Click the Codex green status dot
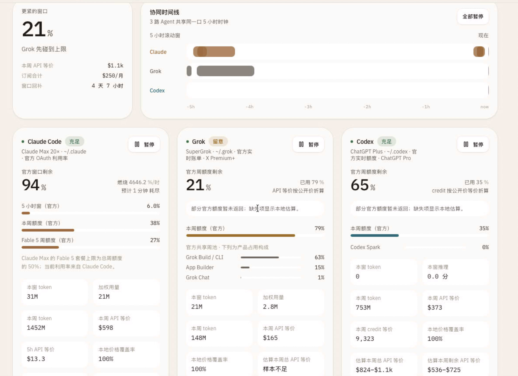 pos(352,142)
